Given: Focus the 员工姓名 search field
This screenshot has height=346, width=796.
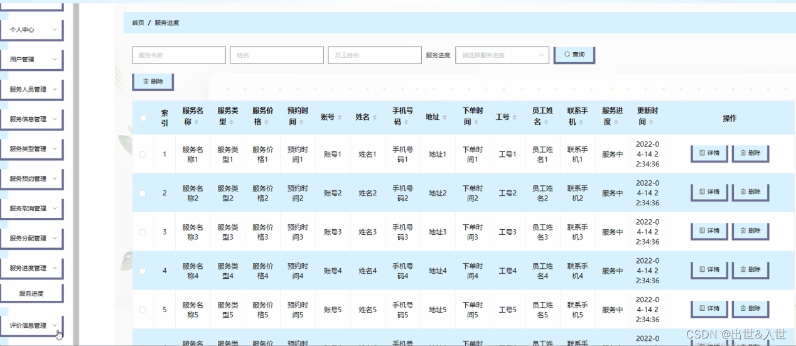Looking at the screenshot, I should (375, 55).
